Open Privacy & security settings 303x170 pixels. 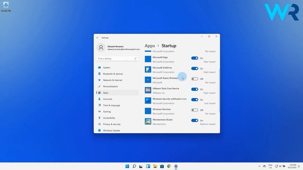(x=117, y=124)
